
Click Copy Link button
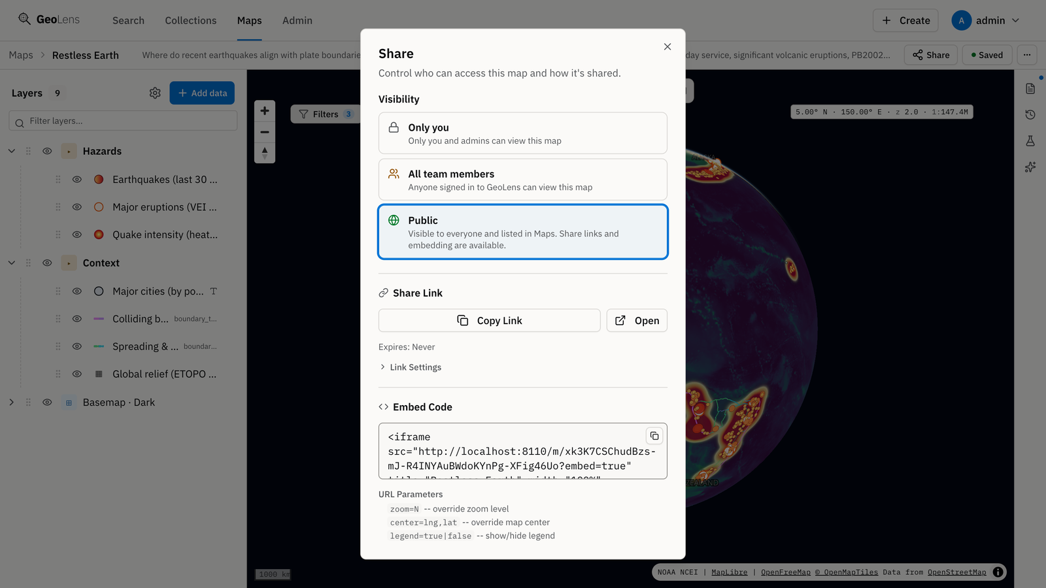click(x=490, y=320)
